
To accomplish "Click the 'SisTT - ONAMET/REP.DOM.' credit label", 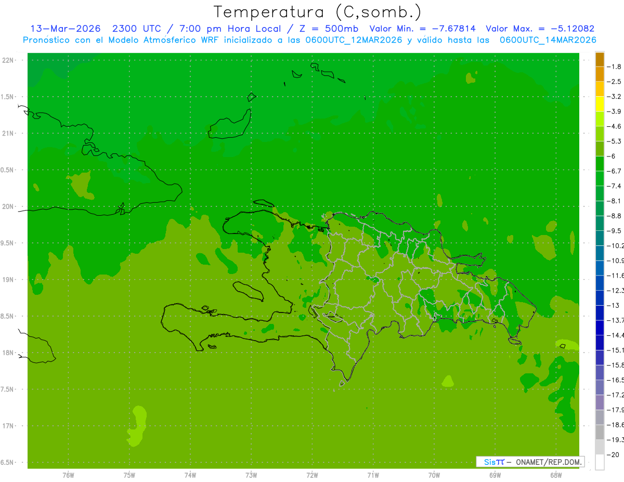I will point(530,462).
